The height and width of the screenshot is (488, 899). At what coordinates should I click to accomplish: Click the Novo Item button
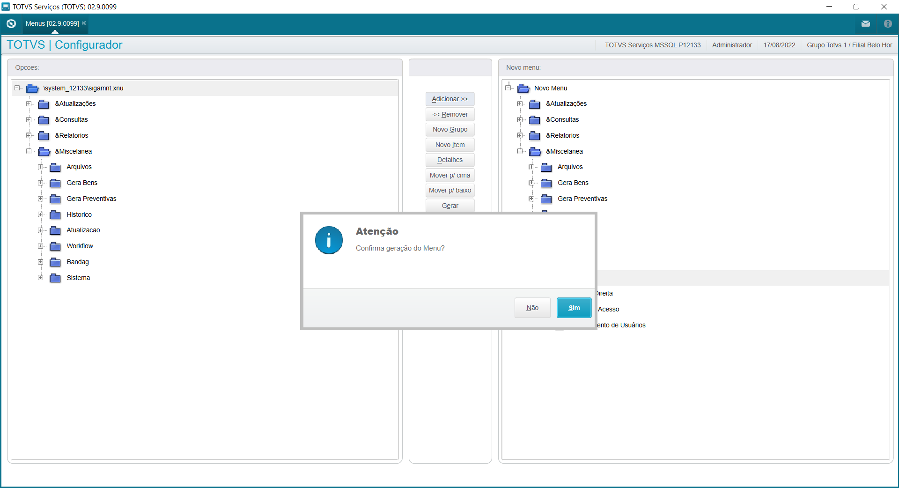pyautogui.click(x=450, y=145)
